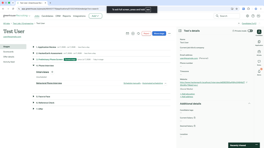
Task: Click the Schedule manually link
Action: pos(132,83)
